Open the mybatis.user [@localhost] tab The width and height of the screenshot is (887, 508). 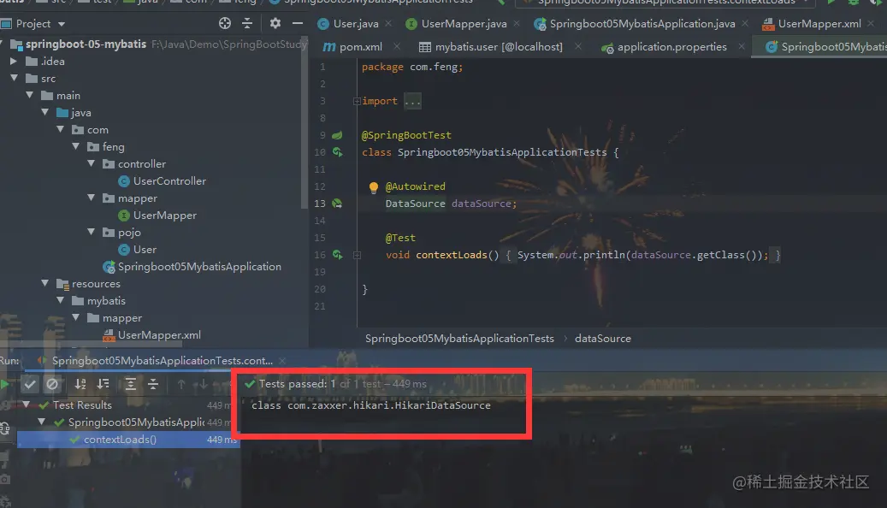pyautogui.click(x=499, y=46)
